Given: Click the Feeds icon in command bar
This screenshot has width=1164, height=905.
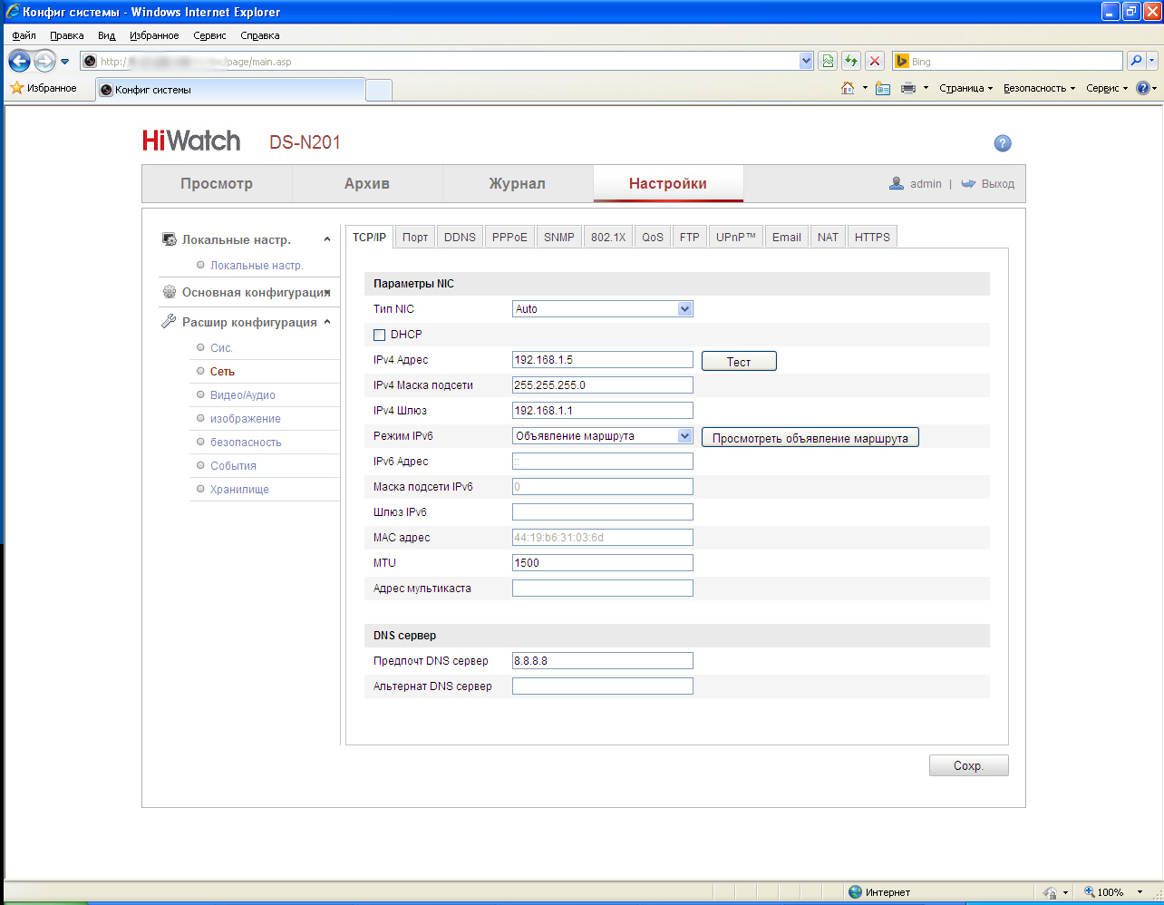Looking at the screenshot, I should [x=883, y=88].
